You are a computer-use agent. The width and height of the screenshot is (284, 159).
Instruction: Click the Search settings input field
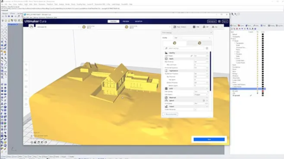coord(184,48)
